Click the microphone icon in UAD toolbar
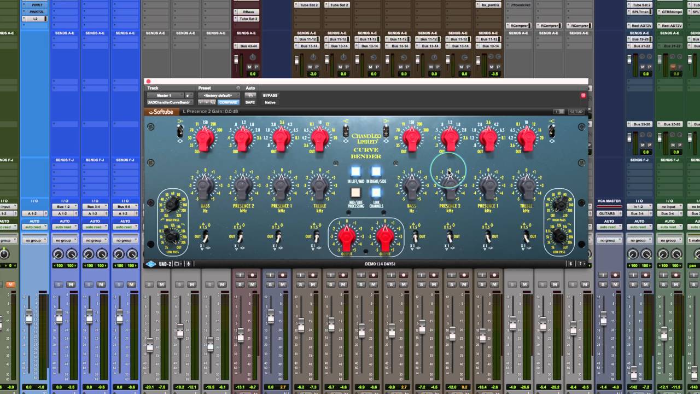Screen dimensions: 700x394 (189, 264)
